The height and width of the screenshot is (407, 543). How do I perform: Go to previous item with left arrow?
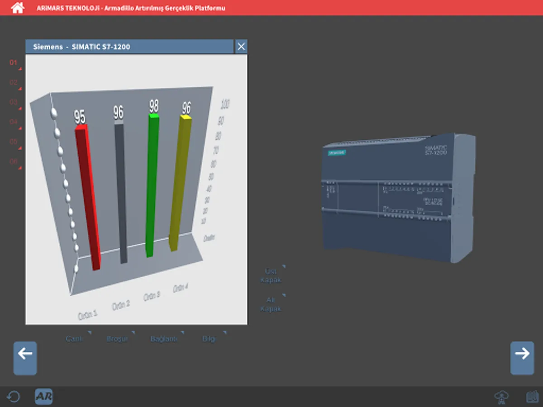tap(25, 358)
